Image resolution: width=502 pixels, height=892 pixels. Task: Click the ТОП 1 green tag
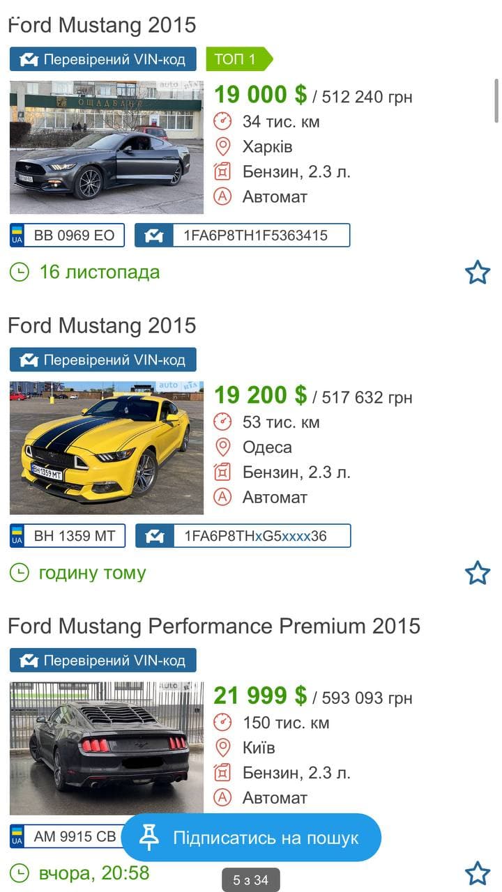pyautogui.click(x=236, y=59)
